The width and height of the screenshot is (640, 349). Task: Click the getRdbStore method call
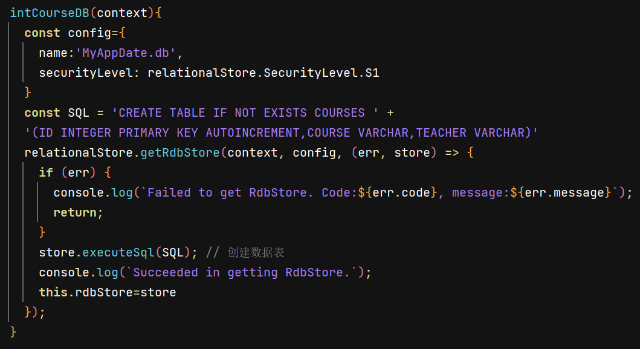[180, 153]
